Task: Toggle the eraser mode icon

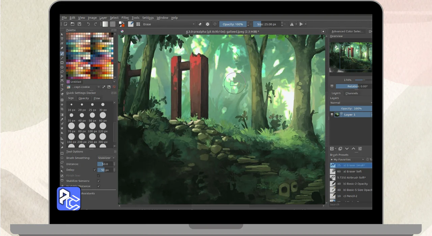Action: point(200,24)
